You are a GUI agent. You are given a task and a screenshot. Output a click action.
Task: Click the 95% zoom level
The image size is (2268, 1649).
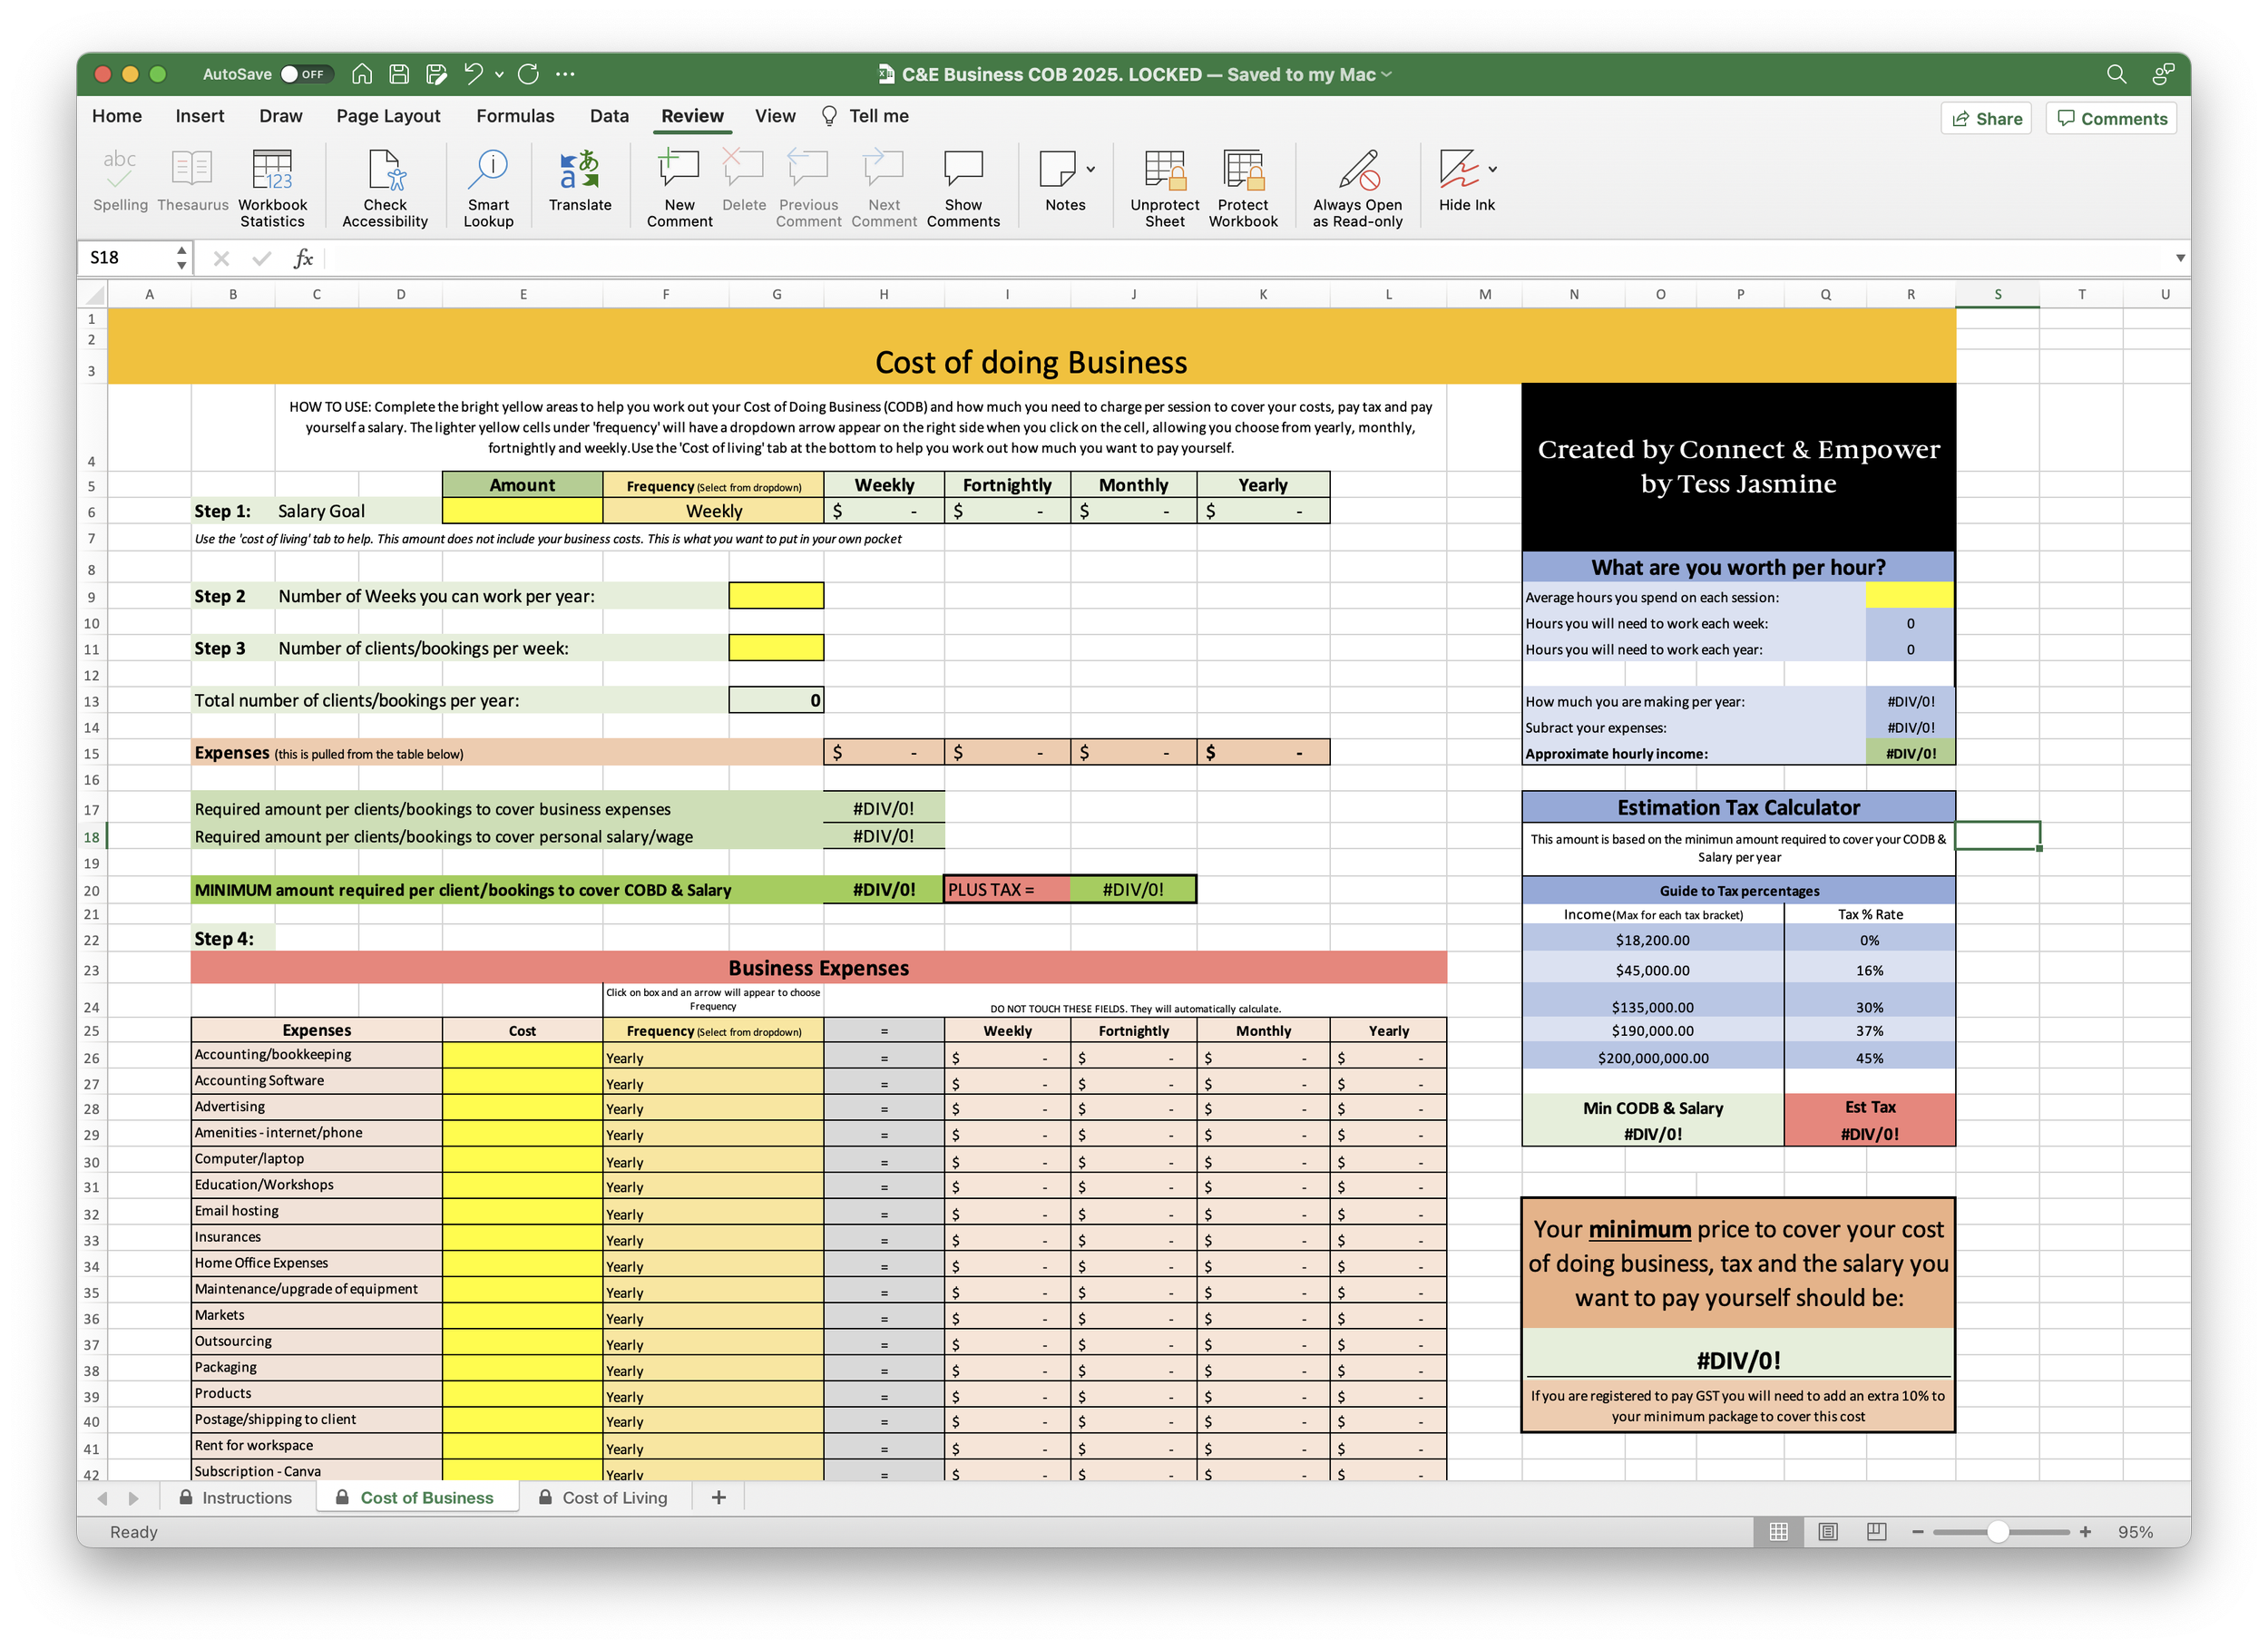click(x=2135, y=1531)
